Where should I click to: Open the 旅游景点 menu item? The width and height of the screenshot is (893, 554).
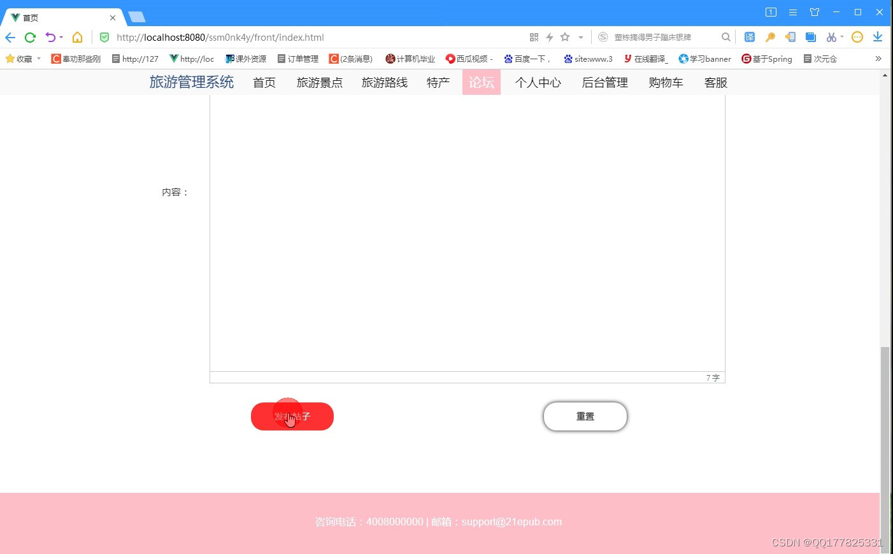(320, 83)
